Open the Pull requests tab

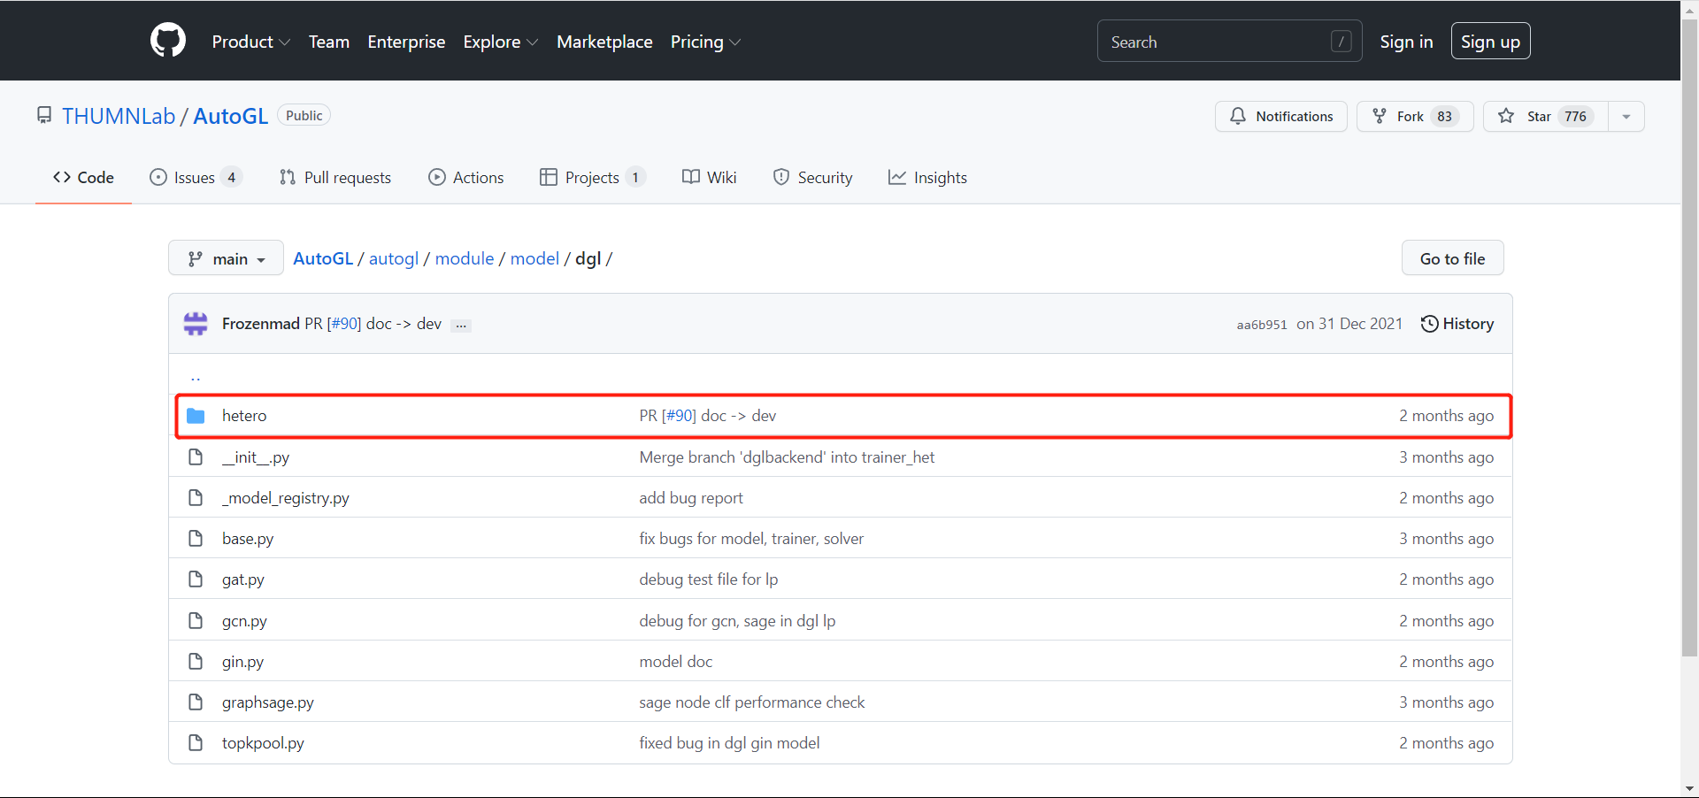pos(335,177)
